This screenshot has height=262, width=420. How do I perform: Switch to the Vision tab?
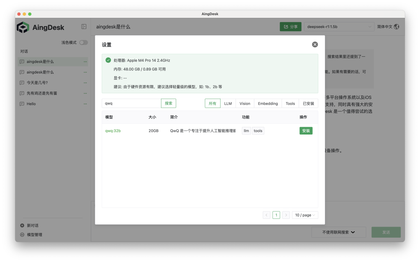click(245, 103)
